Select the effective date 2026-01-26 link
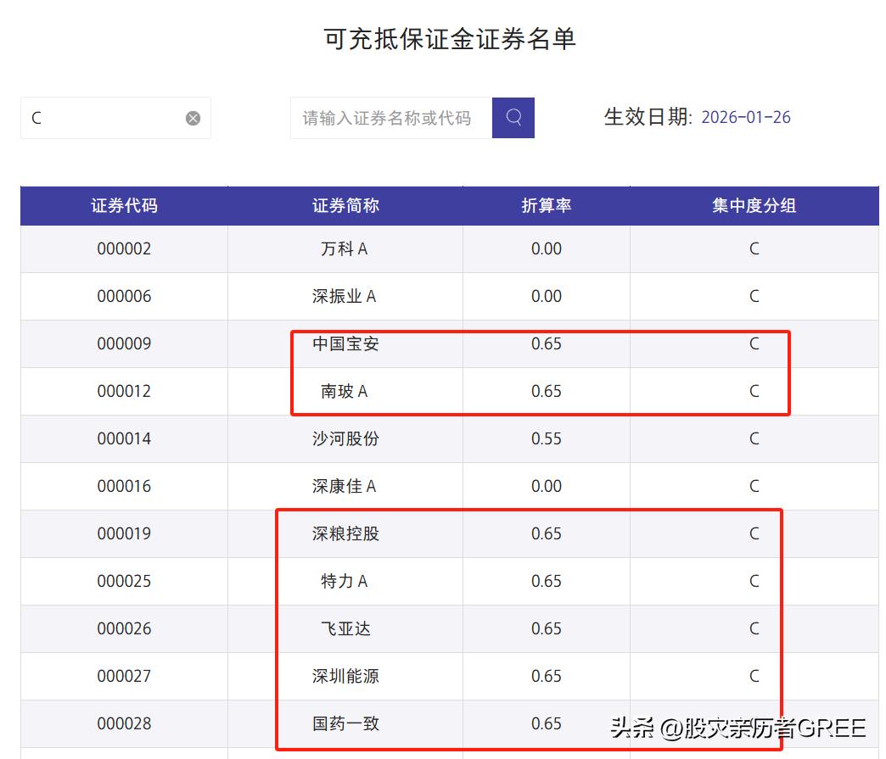The image size is (886, 759). 747,117
